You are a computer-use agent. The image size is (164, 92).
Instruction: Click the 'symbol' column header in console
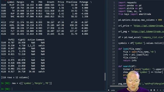(x=11, y=2)
